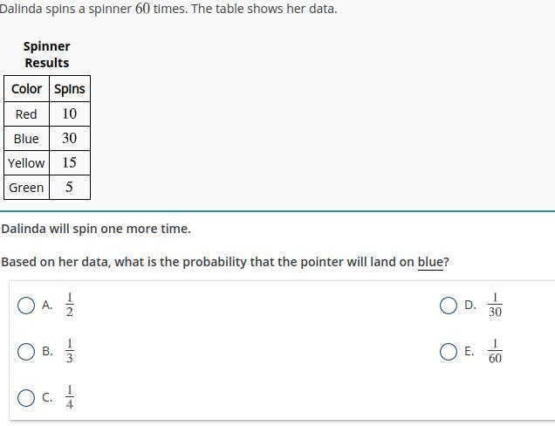Screen dimensions: 555x426
Task: Select radio button for answer C
Action: tap(26, 398)
